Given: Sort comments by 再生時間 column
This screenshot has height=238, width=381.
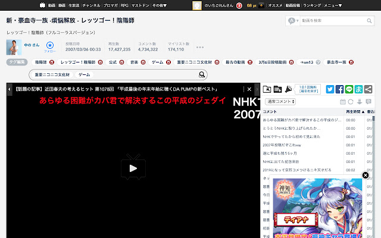Looking at the screenshot, I should click(355, 112).
